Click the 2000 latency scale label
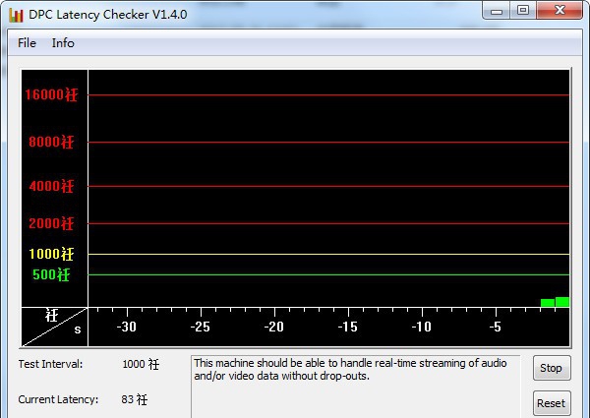 51,223
